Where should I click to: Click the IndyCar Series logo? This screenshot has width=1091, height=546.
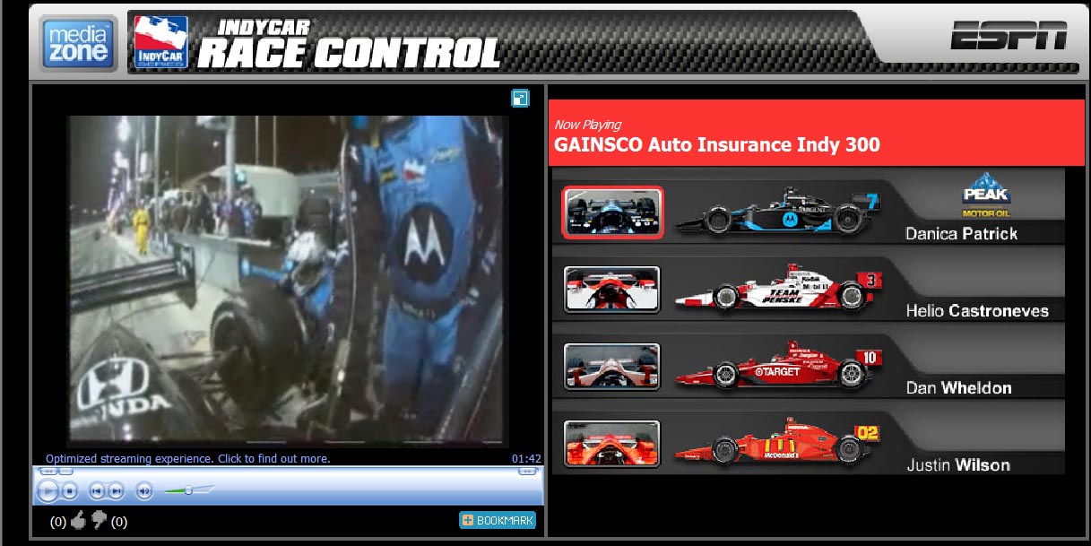tap(160, 42)
